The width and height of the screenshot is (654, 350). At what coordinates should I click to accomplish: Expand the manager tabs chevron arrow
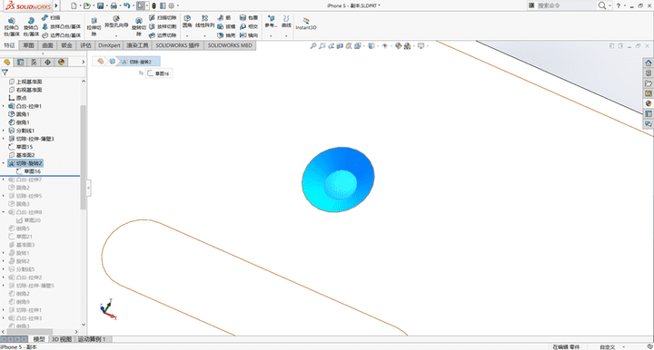(x=83, y=62)
